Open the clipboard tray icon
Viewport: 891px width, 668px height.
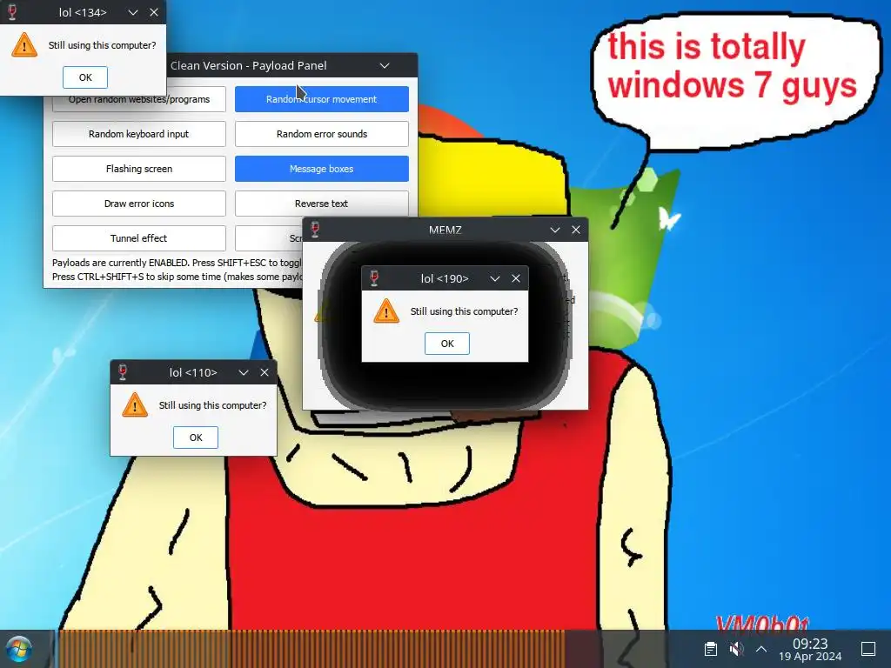[x=711, y=649]
